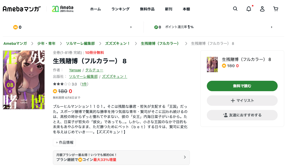The width and height of the screenshot is (286, 167).
Task: Open author Yansae link
Action: coord(75,70)
